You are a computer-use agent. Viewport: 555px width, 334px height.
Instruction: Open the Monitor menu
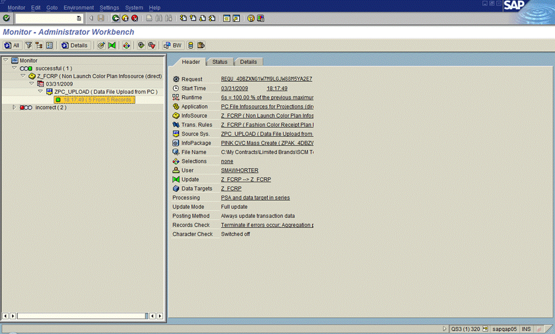16,8
